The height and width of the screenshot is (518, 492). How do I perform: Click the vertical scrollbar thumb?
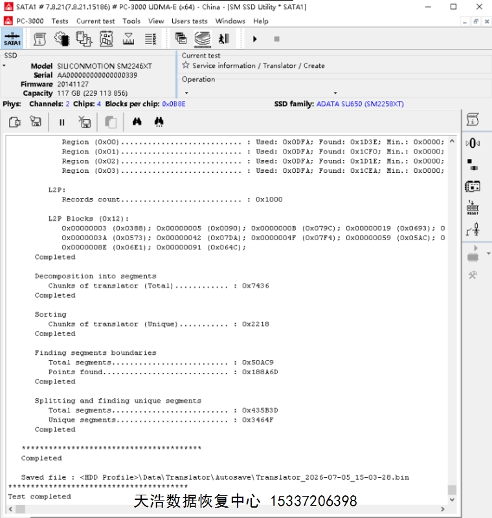[452, 490]
